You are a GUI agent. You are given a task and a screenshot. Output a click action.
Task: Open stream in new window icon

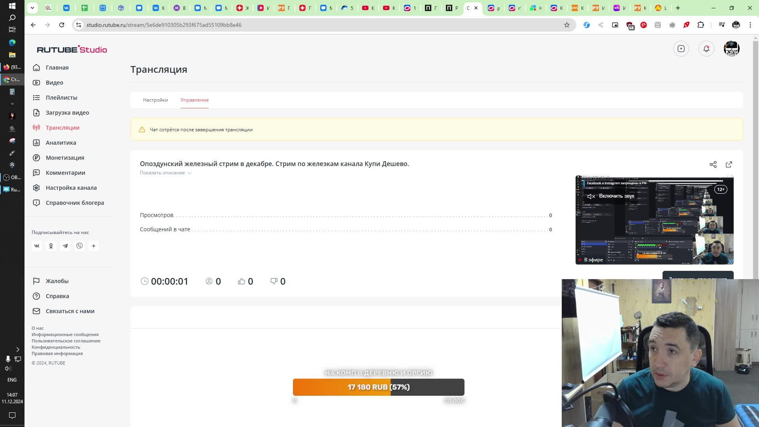[729, 164]
